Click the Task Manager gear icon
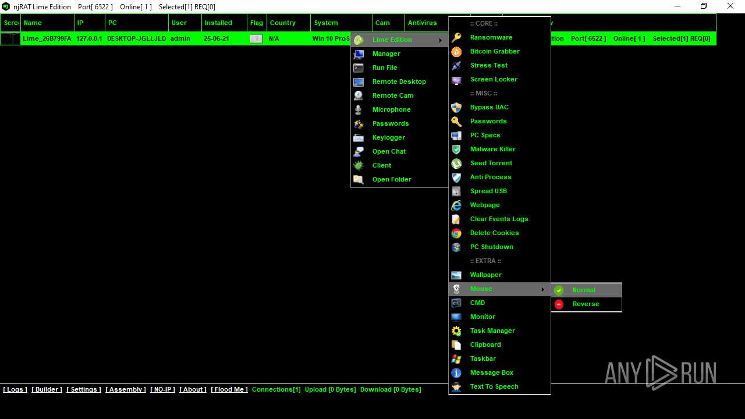Viewport: 745px width, 419px height. tap(457, 331)
